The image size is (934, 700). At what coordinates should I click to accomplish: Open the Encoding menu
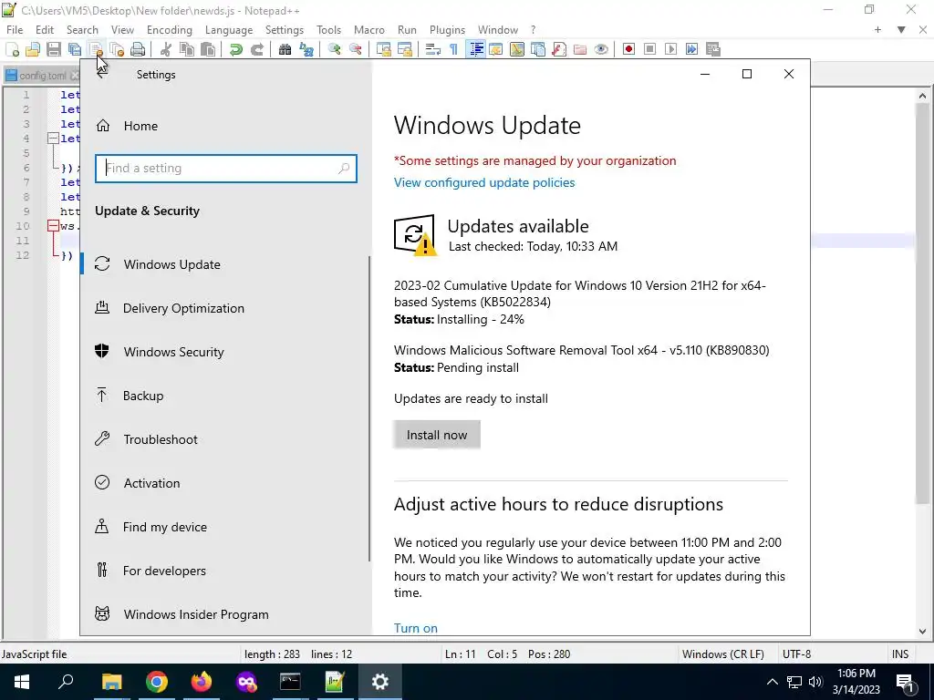[x=169, y=30]
